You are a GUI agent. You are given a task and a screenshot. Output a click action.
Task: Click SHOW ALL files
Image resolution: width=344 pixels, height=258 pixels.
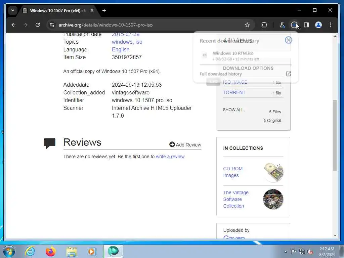coord(233,110)
